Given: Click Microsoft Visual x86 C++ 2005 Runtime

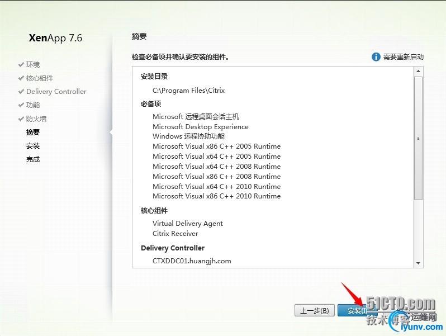Looking at the screenshot, I should [216, 146].
